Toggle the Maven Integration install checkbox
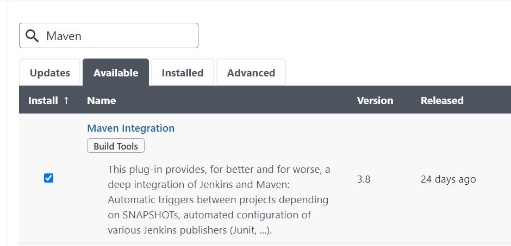The height and width of the screenshot is (246, 511). [48, 178]
